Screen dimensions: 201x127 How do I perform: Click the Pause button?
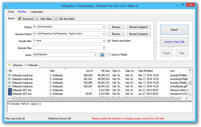pyautogui.click(x=167, y=53)
